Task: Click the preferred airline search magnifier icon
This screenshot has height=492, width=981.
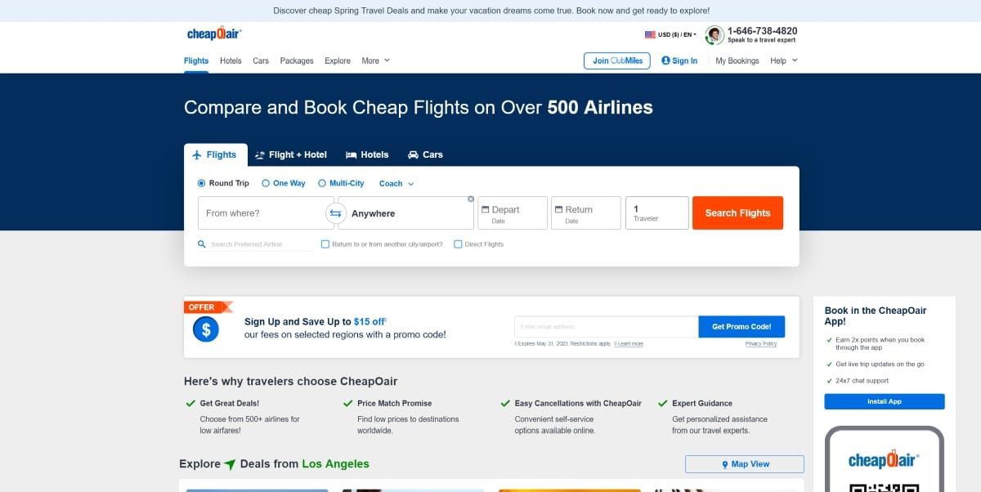Action: pos(202,244)
